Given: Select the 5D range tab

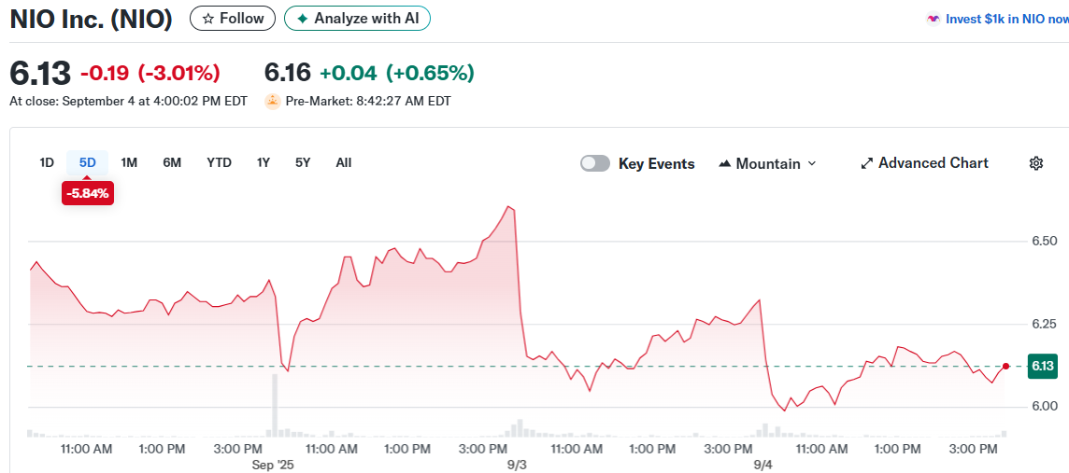Looking at the screenshot, I should pos(87,162).
